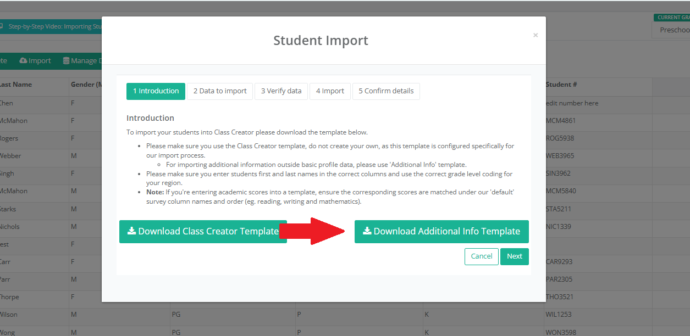Click the database icon on Manage Data
Viewport: 690px width, 336px height.
(x=66, y=61)
